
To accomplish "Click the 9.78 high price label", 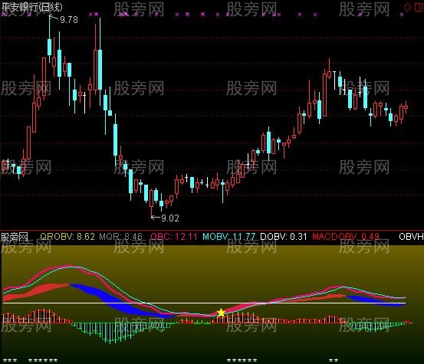I will (69, 19).
